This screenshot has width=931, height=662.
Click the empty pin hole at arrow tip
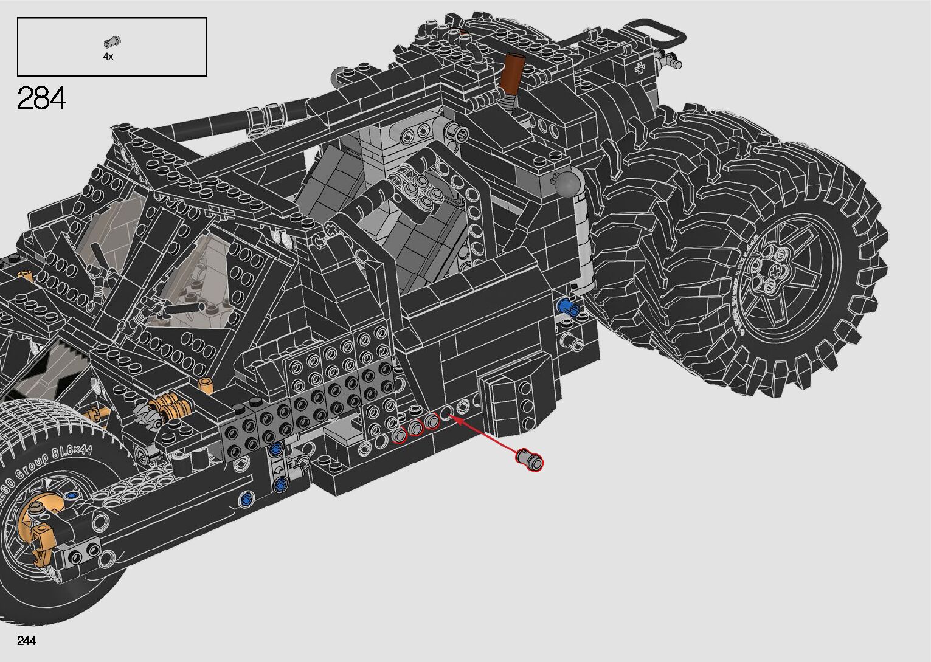click(x=446, y=414)
